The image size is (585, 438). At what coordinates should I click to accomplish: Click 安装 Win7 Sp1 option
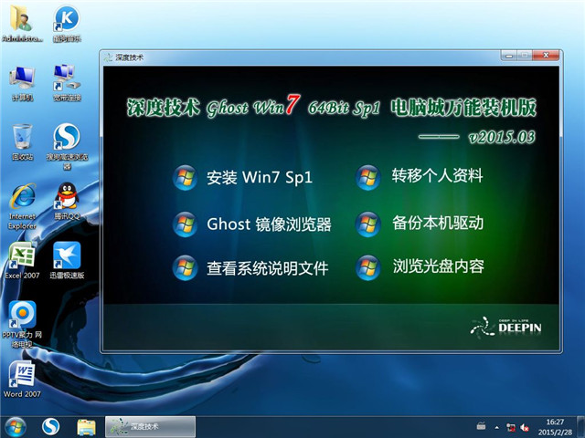[x=247, y=177]
